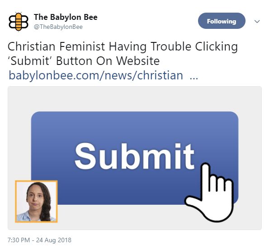Screen dimensions: 274x249
Task: Click the Babylon Bee bee logo avatar
Action: click(19, 22)
